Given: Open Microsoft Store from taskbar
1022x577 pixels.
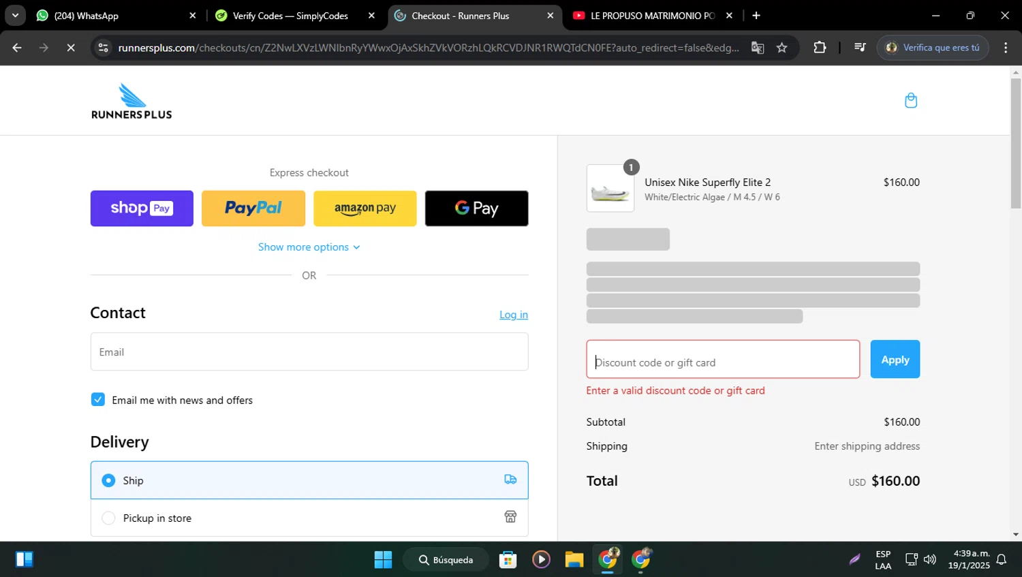Looking at the screenshot, I should 508,559.
